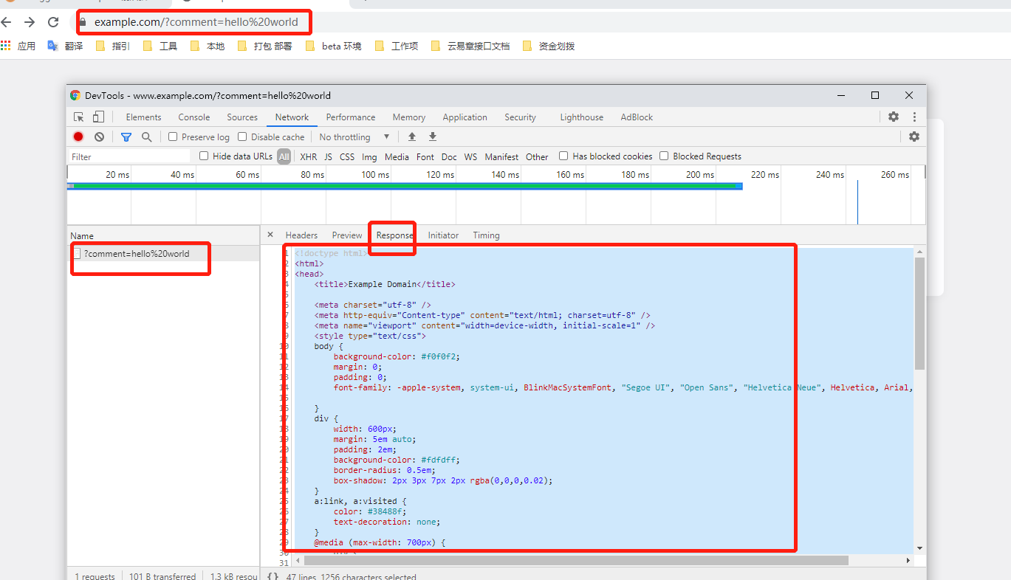Export HAR file with download arrow

(x=433, y=137)
